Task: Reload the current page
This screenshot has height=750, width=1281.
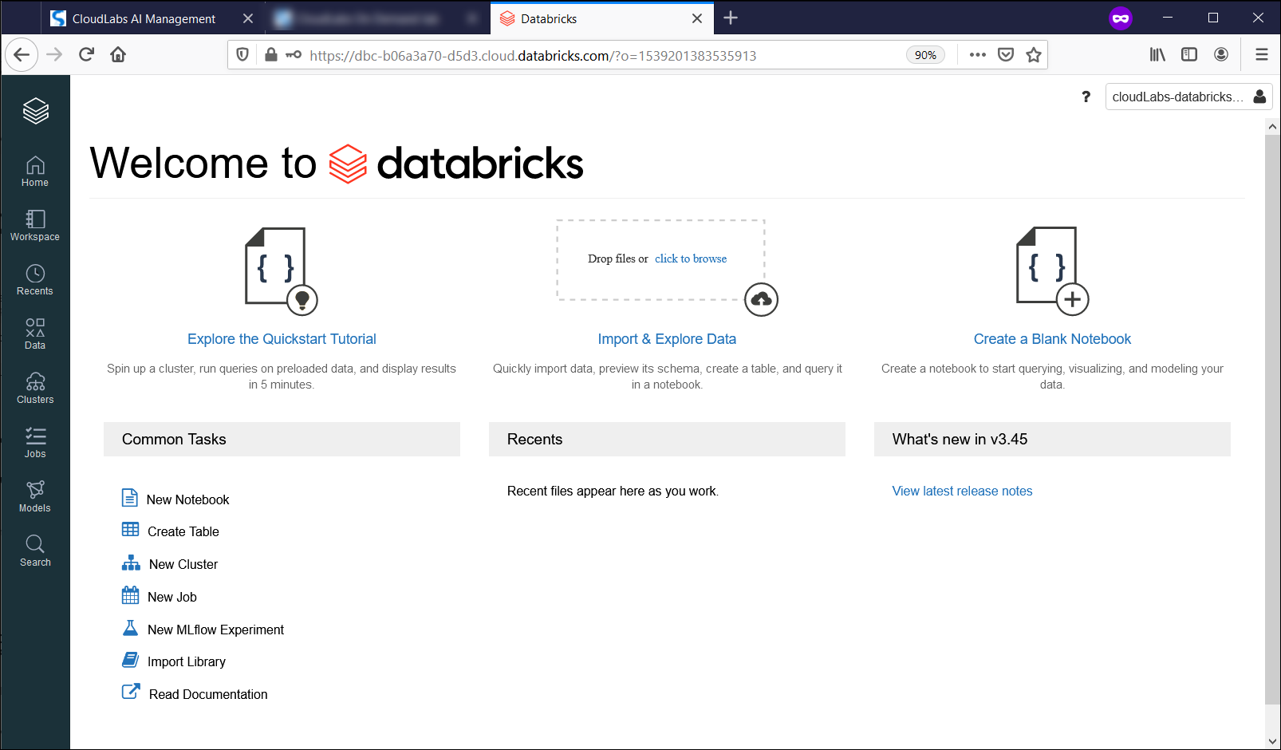Action: [86, 54]
